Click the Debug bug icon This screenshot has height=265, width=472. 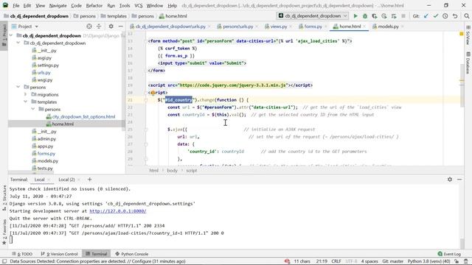coord(365,16)
